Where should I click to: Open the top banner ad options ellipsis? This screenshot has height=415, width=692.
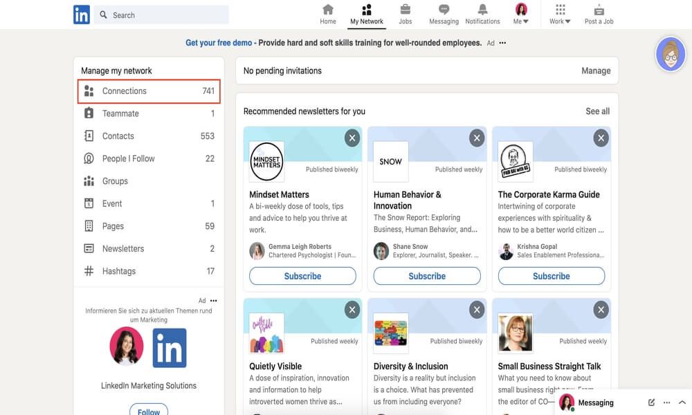502,43
